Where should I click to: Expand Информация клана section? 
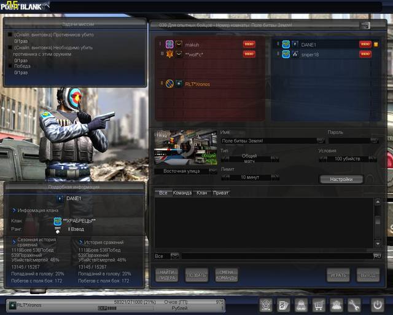[x=14, y=210]
